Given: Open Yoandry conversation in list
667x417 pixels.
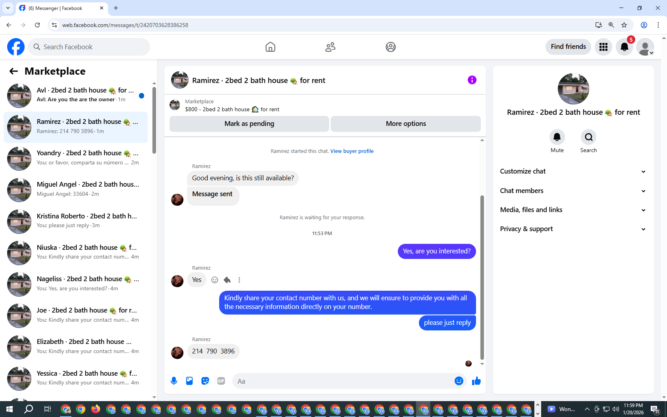Looking at the screenshot, I should click(75, 158).
